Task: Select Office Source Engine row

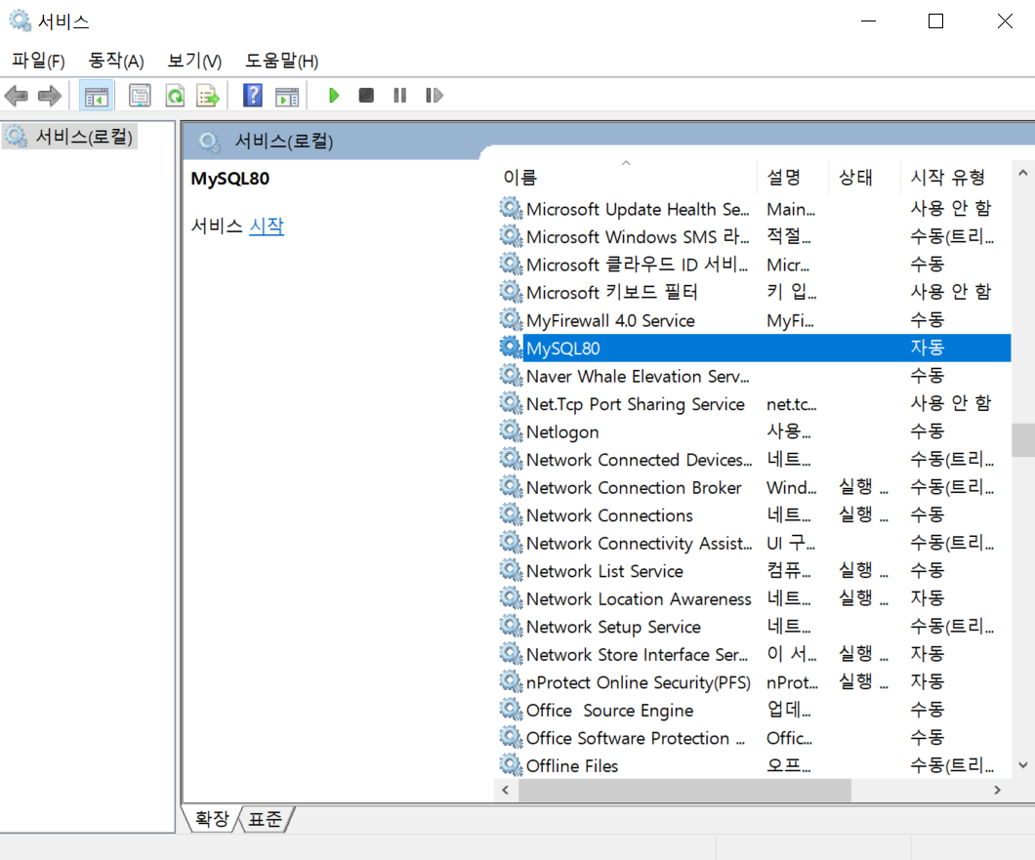Action: click(x=754, y=711)
